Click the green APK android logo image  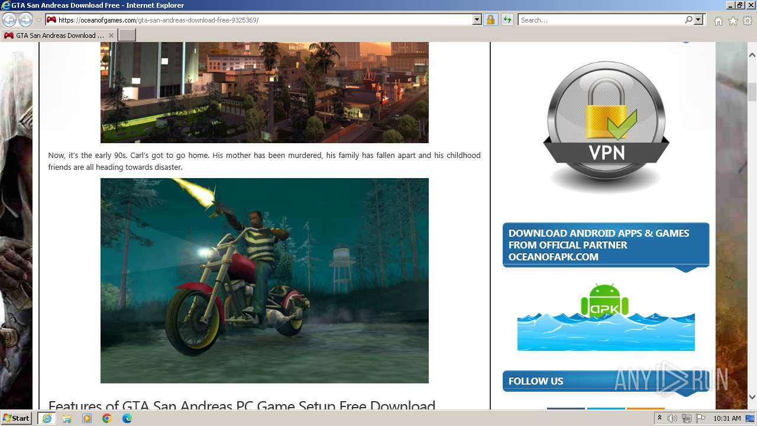tap(606, 317)
